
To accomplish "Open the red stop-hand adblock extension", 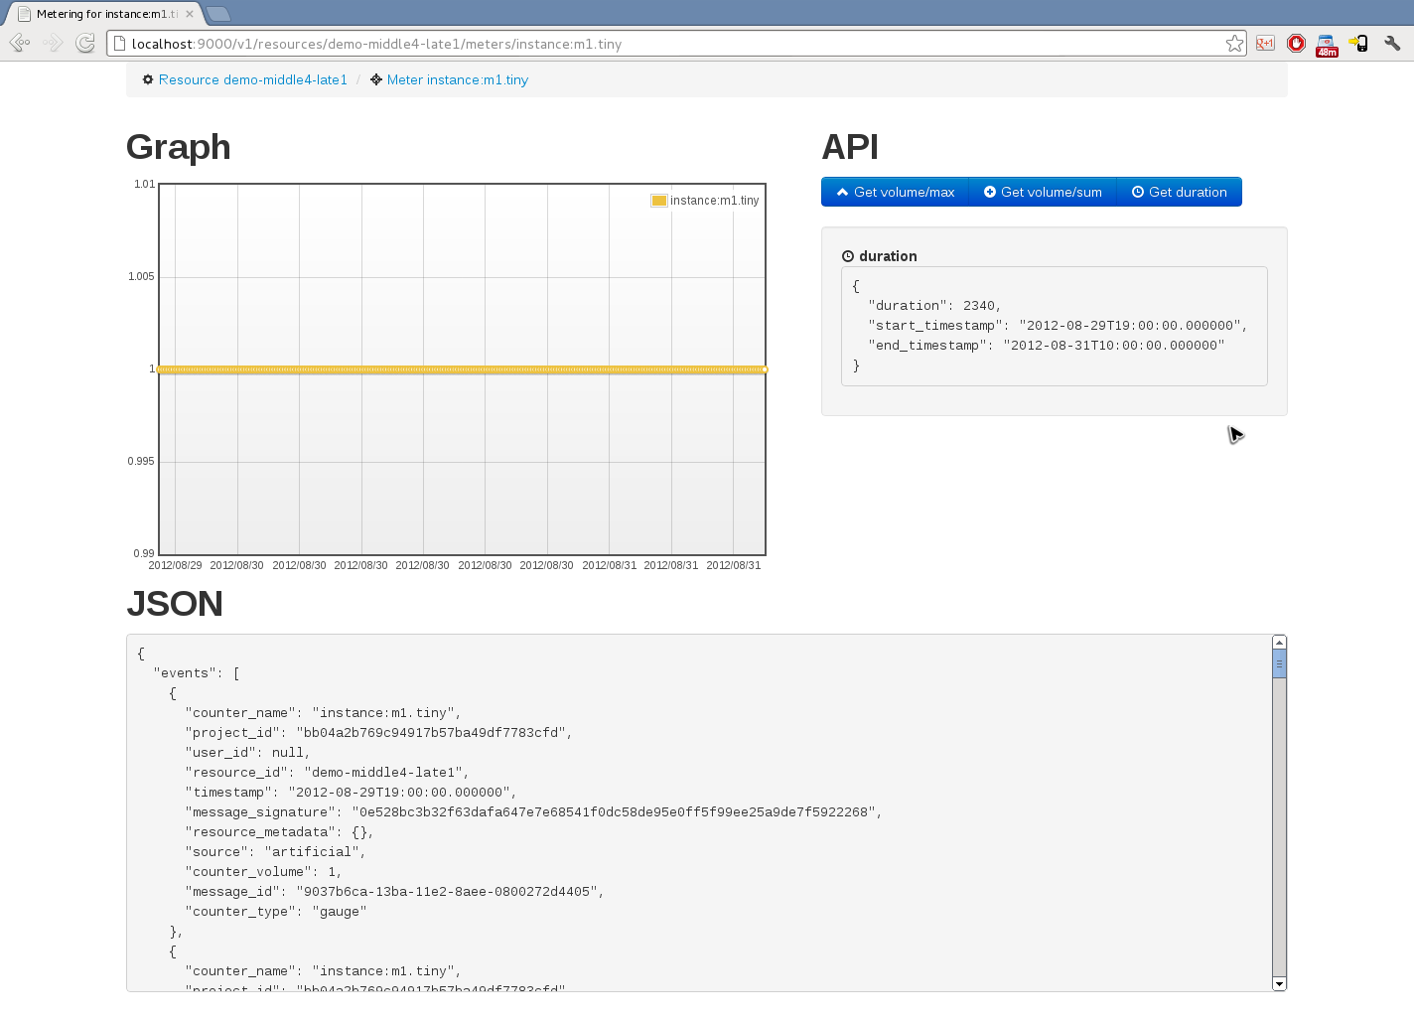I will (x=1296, y=44).
